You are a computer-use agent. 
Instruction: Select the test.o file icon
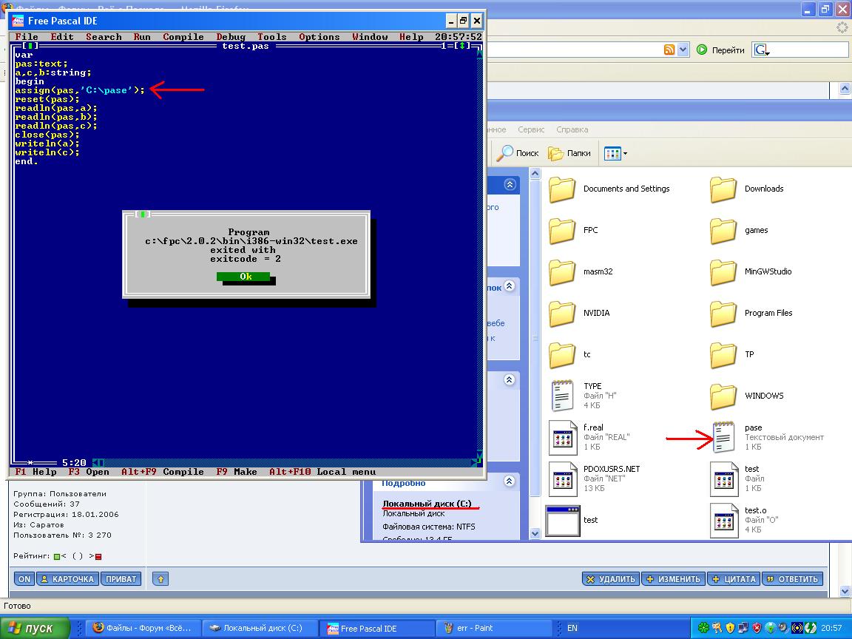tap(723, 520)
